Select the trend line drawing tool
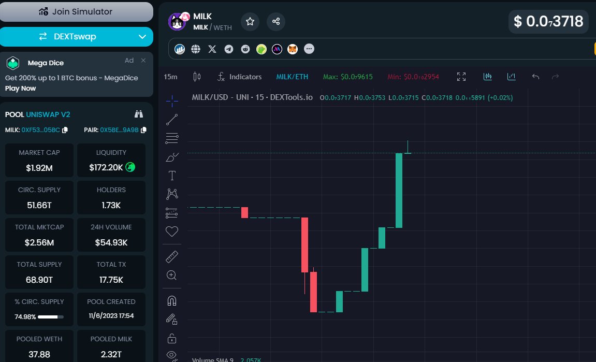 pos(172,120)
